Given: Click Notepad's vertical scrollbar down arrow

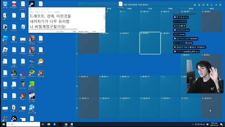Looking at the screenshot, I should tap(104, 27).
